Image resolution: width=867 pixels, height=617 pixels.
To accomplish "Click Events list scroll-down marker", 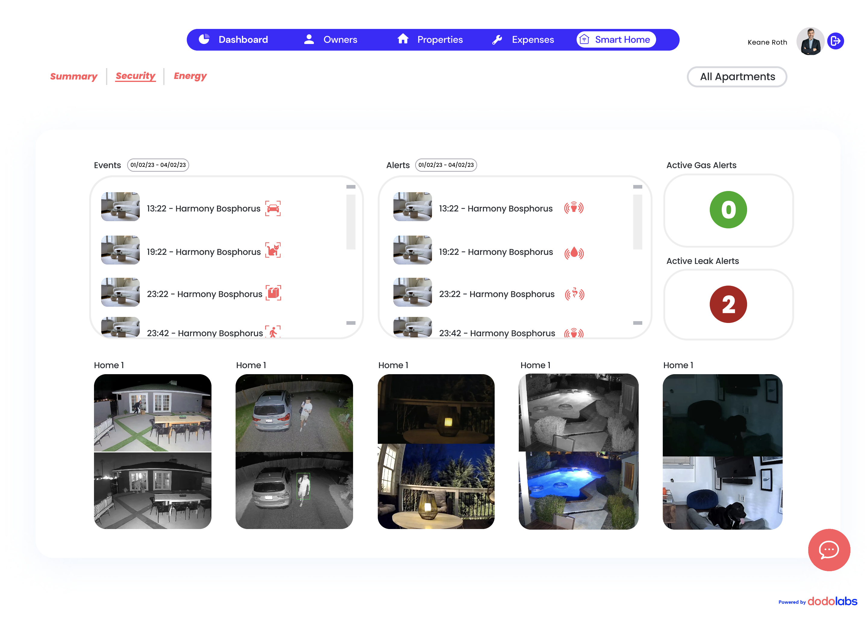I will click(351, 323).
